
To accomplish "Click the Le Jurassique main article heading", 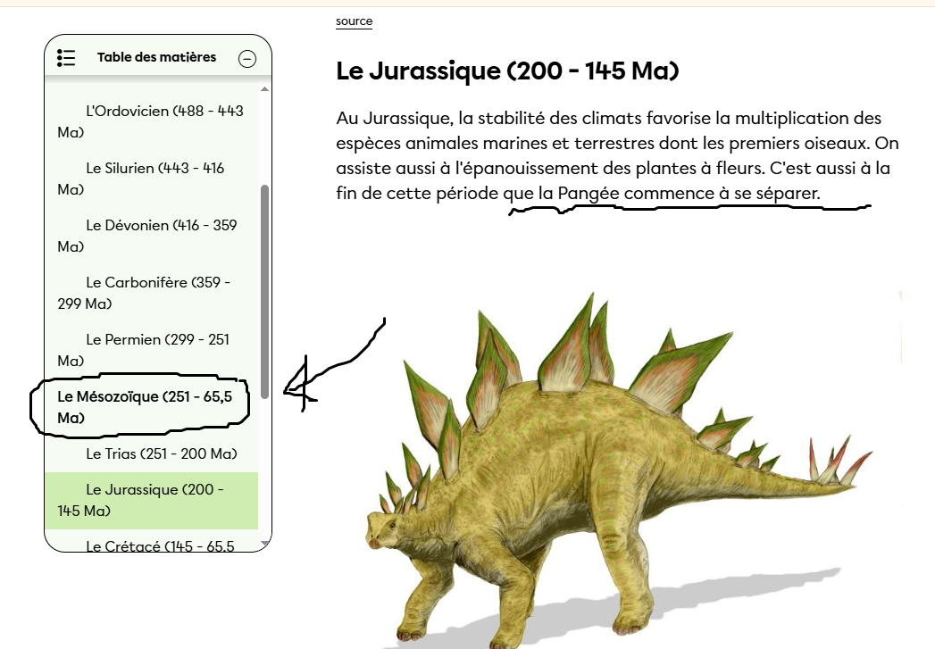I will 507,71.
